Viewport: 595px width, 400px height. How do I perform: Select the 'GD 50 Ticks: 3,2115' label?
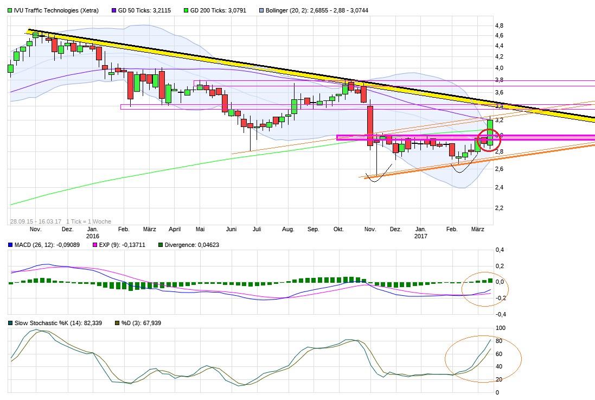(x=145, y=11)
